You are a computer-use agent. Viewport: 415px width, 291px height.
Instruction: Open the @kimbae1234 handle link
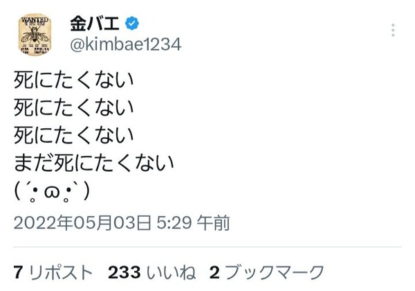[x=126, y=44]
